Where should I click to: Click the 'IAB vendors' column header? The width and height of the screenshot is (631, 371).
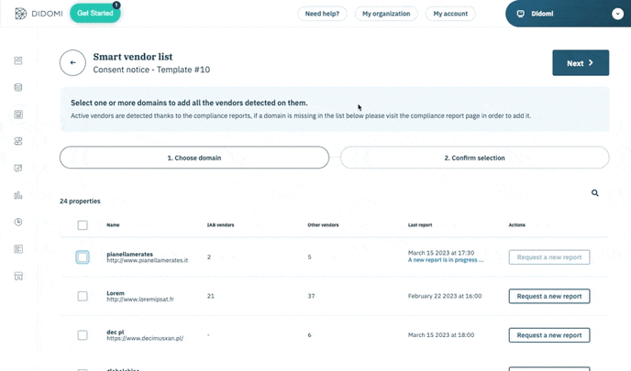[220, 225]
